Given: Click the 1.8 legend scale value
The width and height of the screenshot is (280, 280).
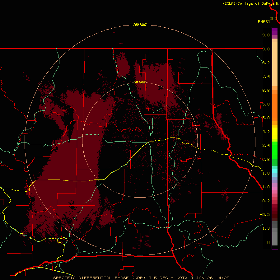Looking at the screenshot, I should coord(266,173).
